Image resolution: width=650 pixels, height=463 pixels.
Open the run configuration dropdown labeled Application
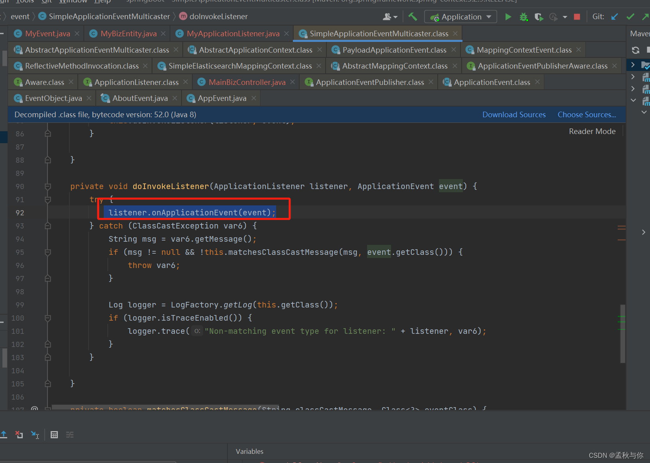pyautogui.click(x=460, y=16)
